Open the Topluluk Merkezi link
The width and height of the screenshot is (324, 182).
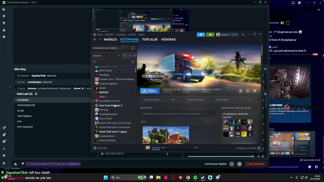pyautogui.click(x=195, y=100)
